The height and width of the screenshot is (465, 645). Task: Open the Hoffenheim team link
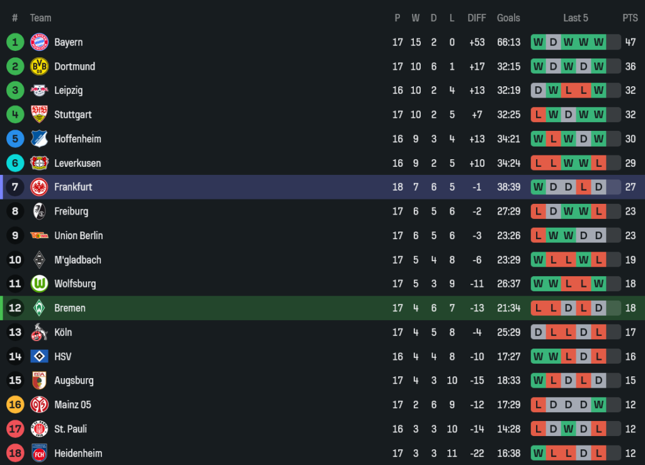click(x=77, y=139)
